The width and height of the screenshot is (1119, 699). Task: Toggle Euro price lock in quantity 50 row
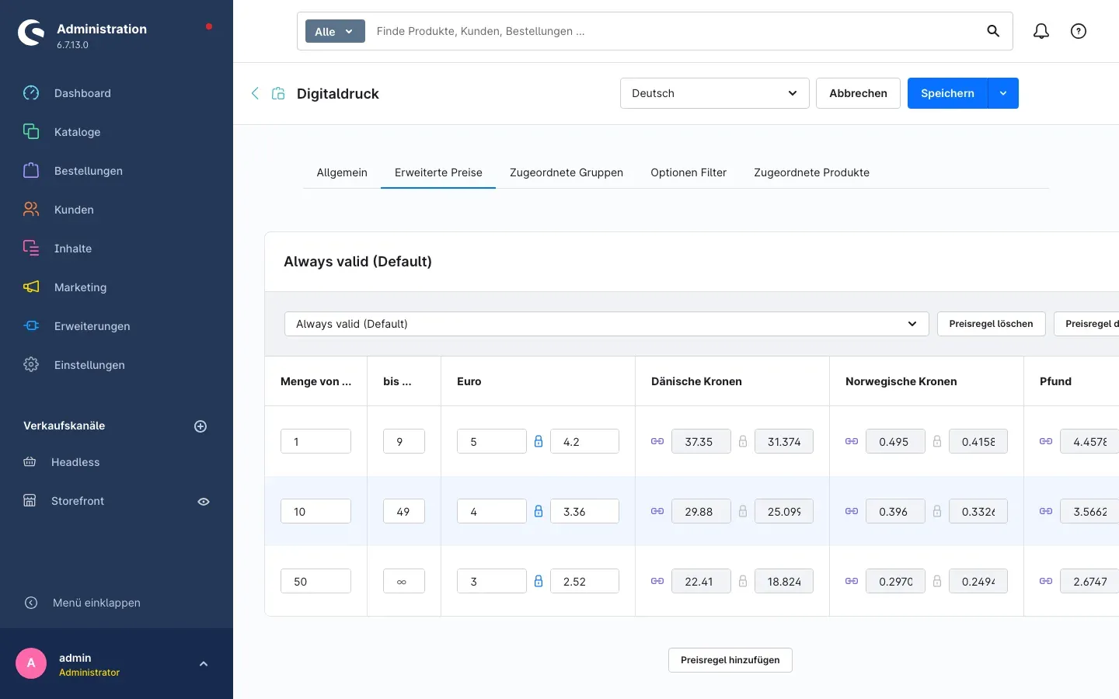pos(539,581)
